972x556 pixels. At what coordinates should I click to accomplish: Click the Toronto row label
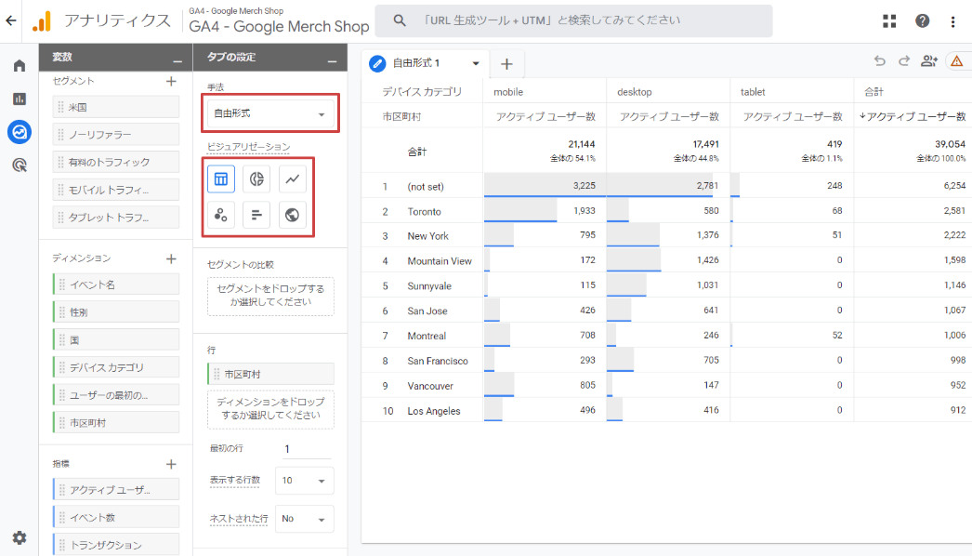pyautogui.click(x=424, y=212)
